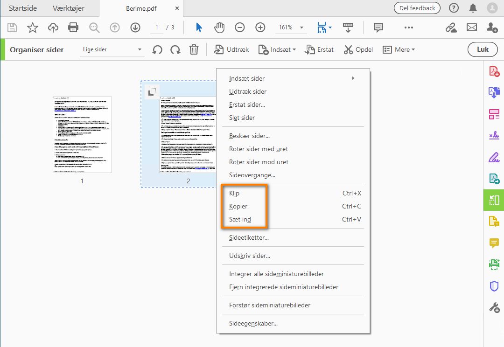
Task: Print the document with printer icon
Action: click(73, 28)
